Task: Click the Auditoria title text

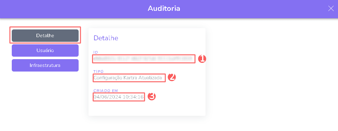Action: click(164, 8)
